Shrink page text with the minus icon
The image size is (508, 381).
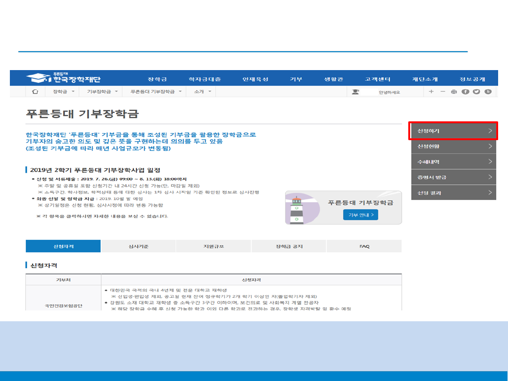pyautogui.click(x=443, y=92)
